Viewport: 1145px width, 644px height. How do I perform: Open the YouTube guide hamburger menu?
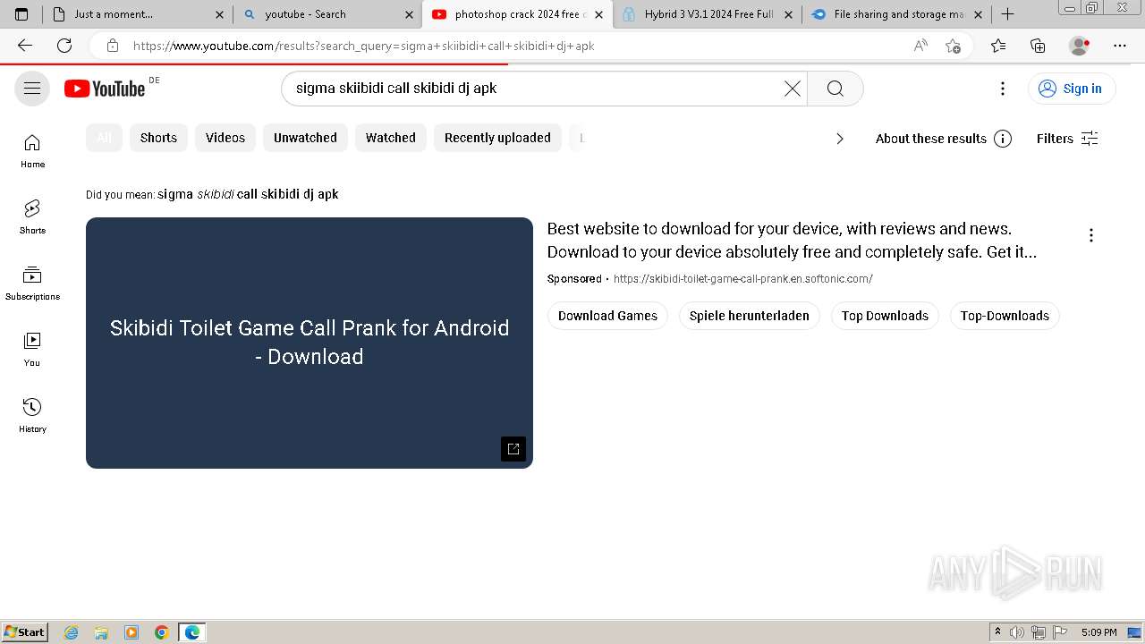(32, 89)
